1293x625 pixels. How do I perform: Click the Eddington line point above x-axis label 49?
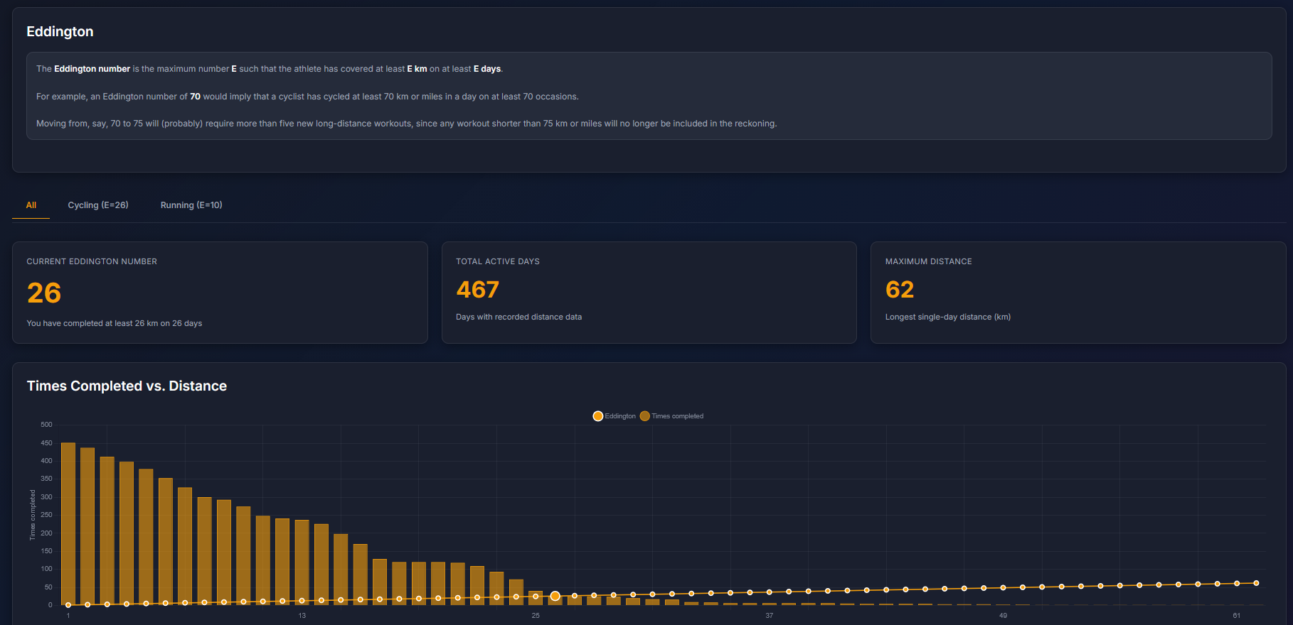tap(1003, 588)
